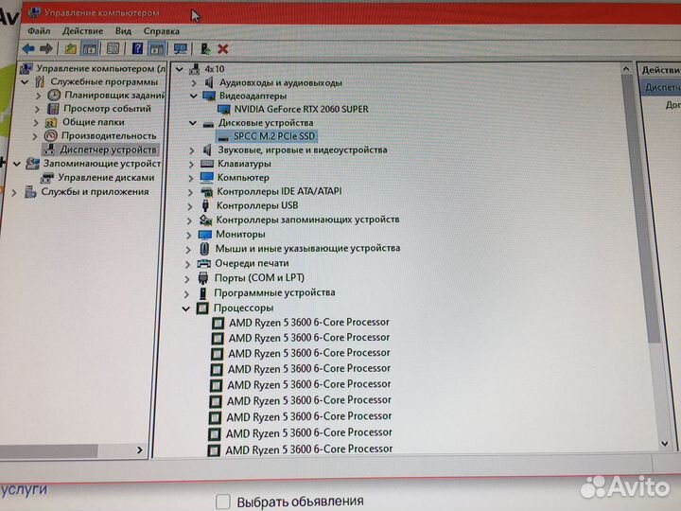Viewport: 681px width, 511px height.
Task: Click the Очереди печати printer icon
Action: (203, 263)
